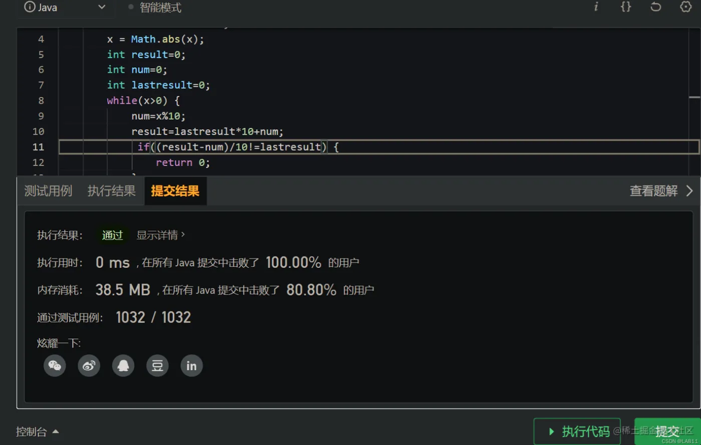Screen dimensions: 701x445
Task: Click code line 'while(x>0) {'
Action: (143, 101)
